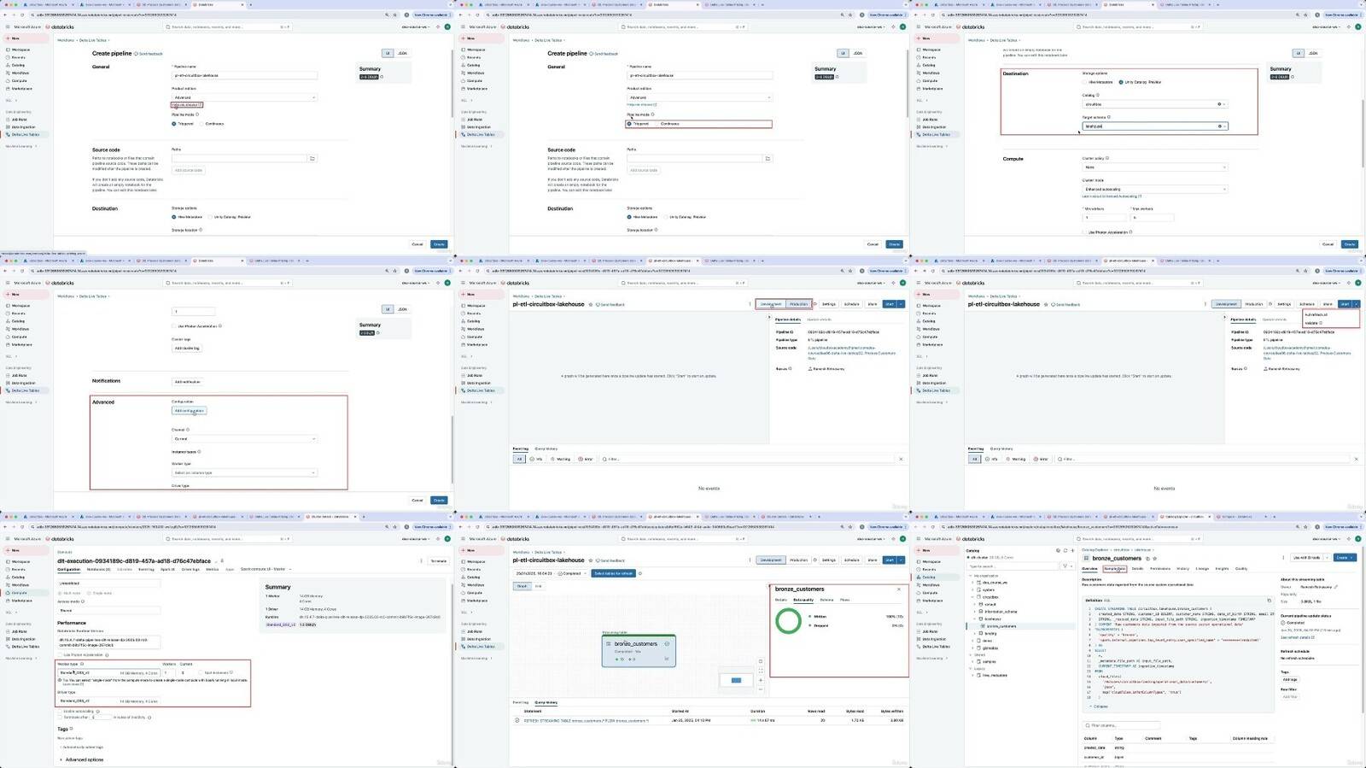Open Product edition dropdown above highlighted Help me choose
This screenshot has width=1366, height=768.
(244, 97)
